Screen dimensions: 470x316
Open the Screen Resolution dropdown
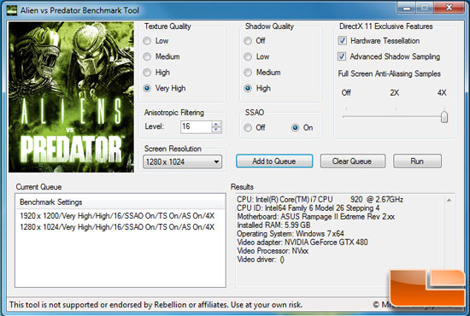[x=182, y=162]
